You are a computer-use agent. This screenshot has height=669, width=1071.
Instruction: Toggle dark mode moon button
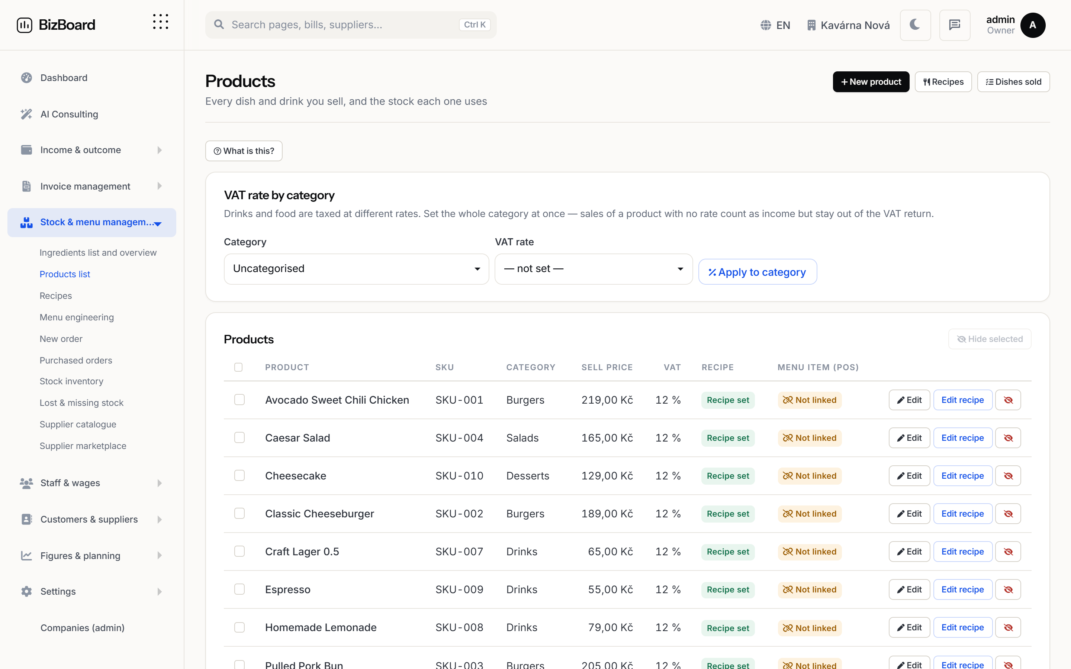click(915, 25)
